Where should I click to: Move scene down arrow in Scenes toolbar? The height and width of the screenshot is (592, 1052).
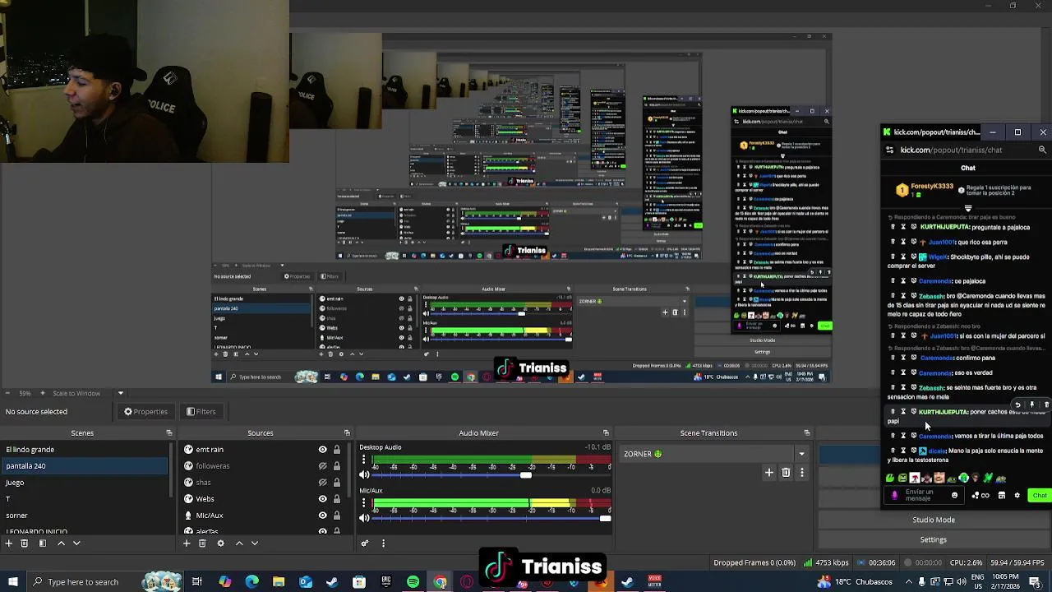click(76, 543)
